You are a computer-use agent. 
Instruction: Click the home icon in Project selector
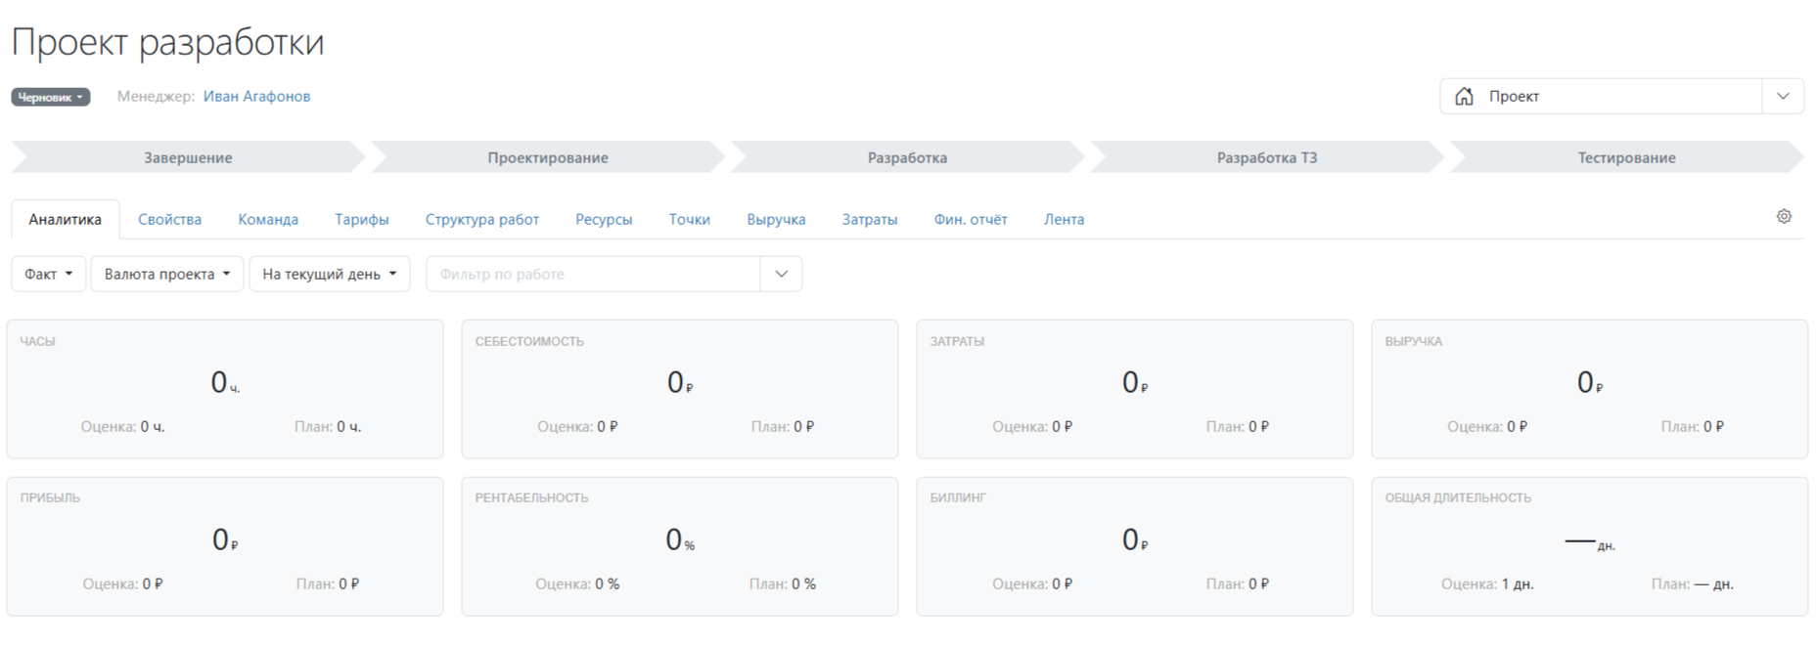(1464, 97)
